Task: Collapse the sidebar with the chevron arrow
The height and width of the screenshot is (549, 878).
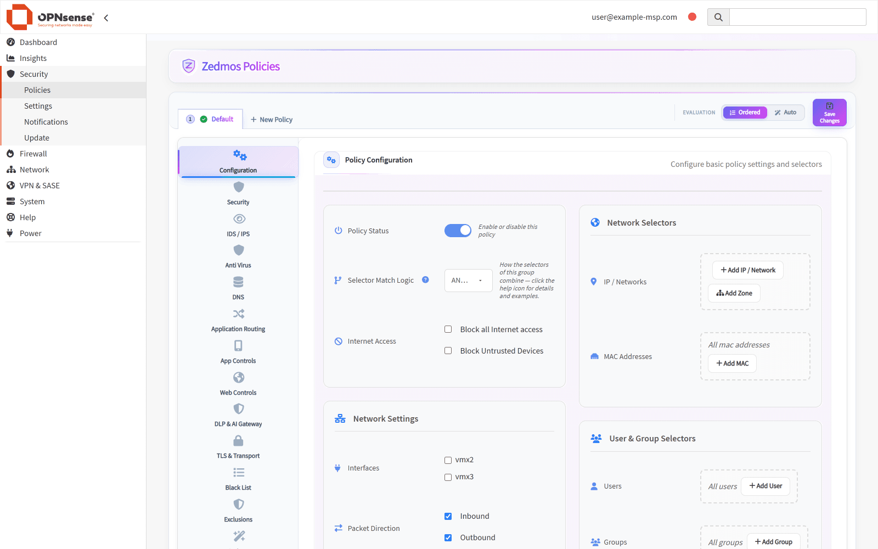Action: (106, 18)
